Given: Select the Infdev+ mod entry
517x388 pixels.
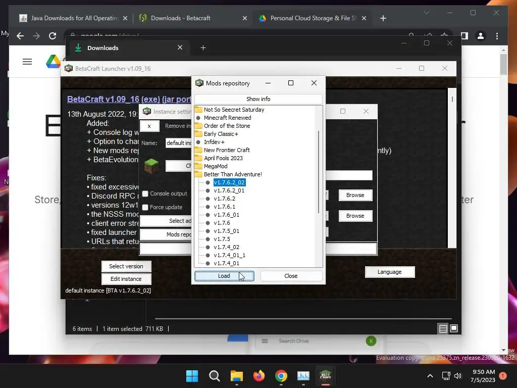Looking at the screenshot, I should (214, 142).
